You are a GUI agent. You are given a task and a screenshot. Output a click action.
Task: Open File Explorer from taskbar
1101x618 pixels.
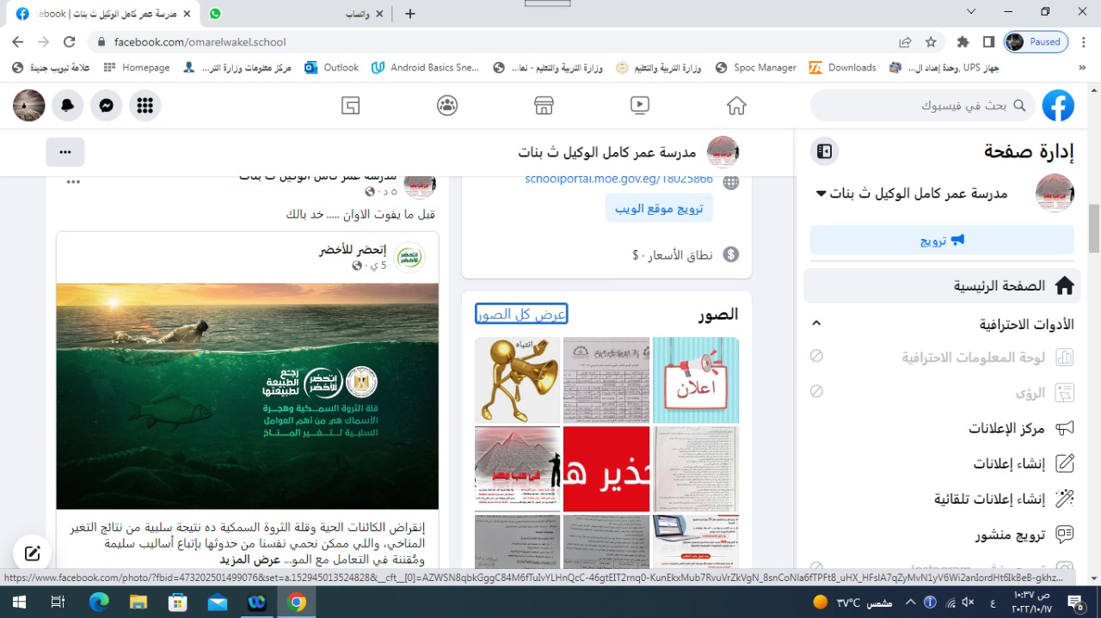click(x=138, y=602)
